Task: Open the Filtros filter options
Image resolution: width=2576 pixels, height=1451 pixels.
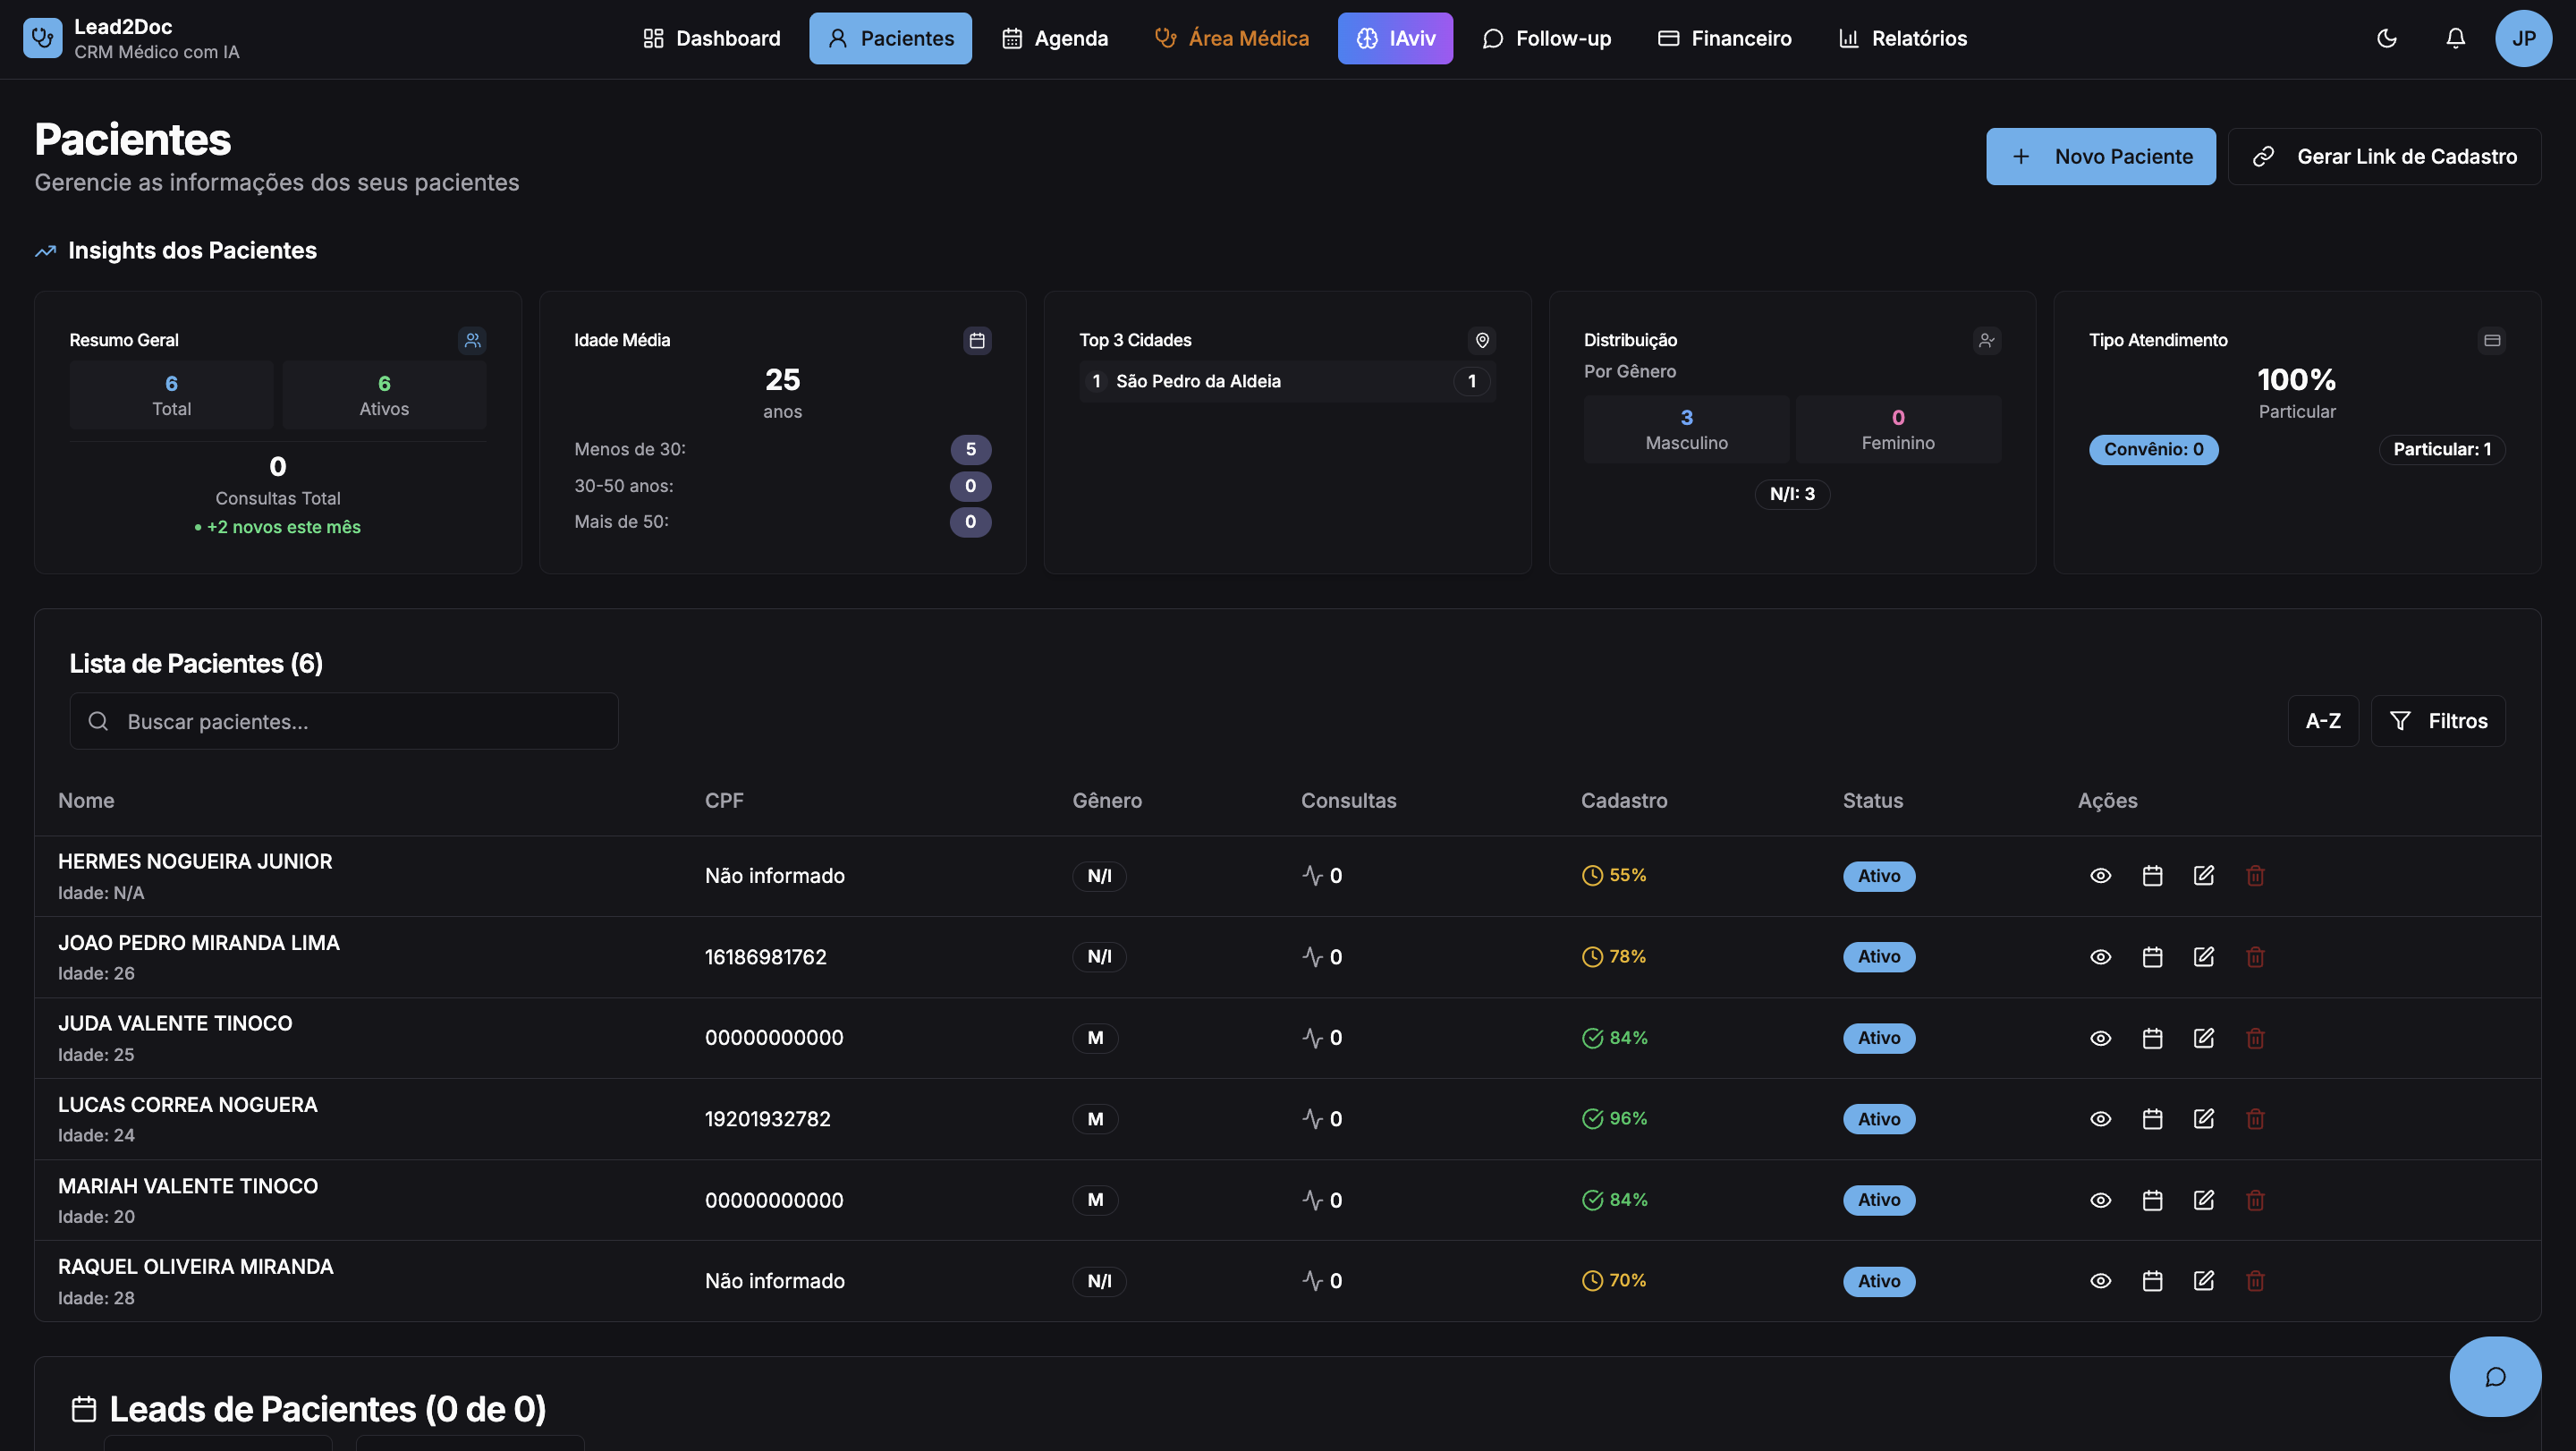Action: (2437, 721)
